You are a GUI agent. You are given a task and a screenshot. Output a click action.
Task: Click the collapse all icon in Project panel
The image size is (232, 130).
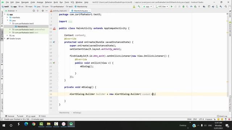38,11
